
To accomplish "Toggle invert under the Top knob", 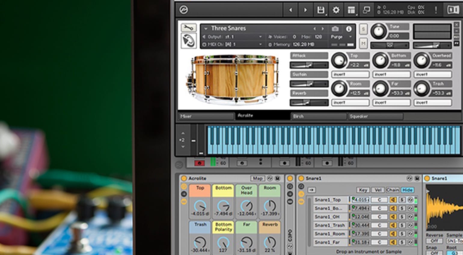I will 350,74.
